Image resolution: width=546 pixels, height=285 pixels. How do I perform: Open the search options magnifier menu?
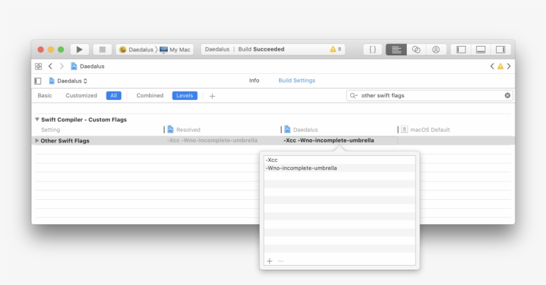[354, 95]
